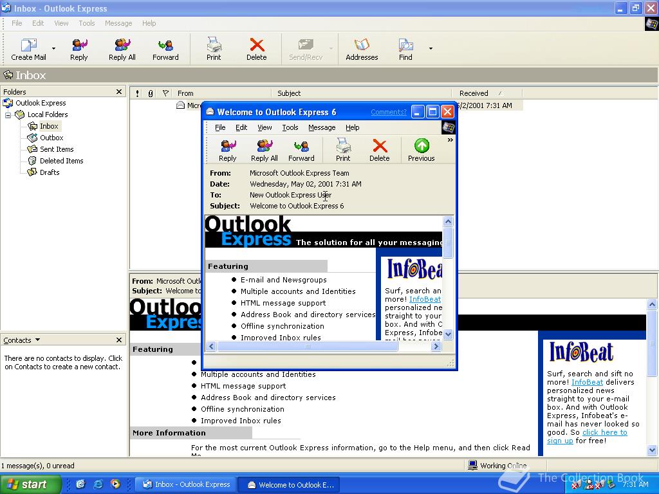Image resolution: width=659 pixels, height=494 pixels.
Task: Forward from Welcome message window toolbar
Action: tap(301, 151)
